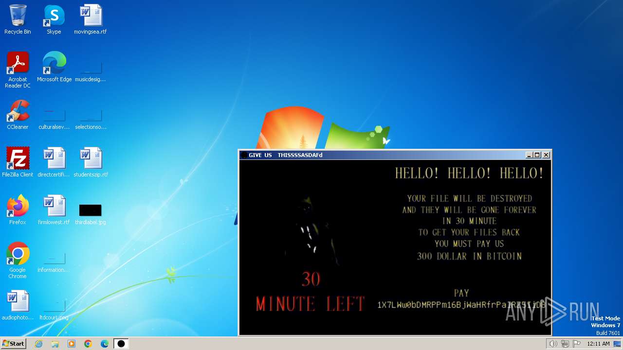The height and width of the screenshot is (350, 623).
Task: Launch Skype from the desktop
Action: 54,19
